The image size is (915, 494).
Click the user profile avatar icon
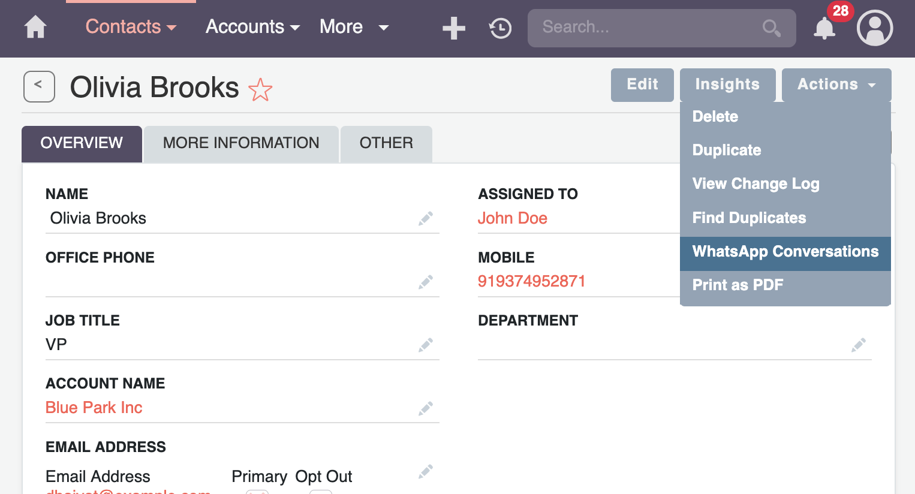point(875,28)
